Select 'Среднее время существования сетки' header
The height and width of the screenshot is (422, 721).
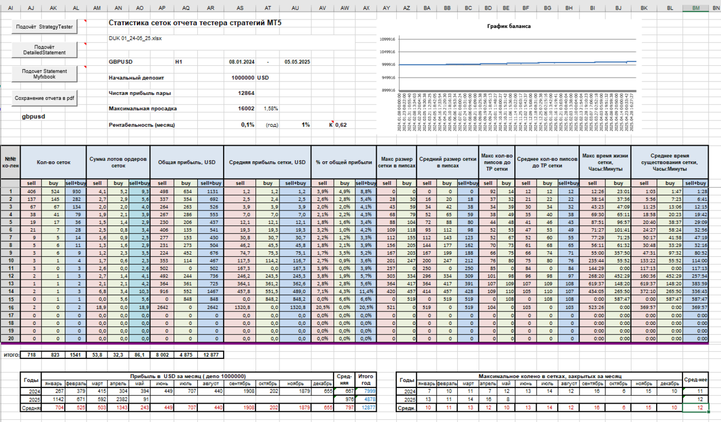[x=670, y=162]
